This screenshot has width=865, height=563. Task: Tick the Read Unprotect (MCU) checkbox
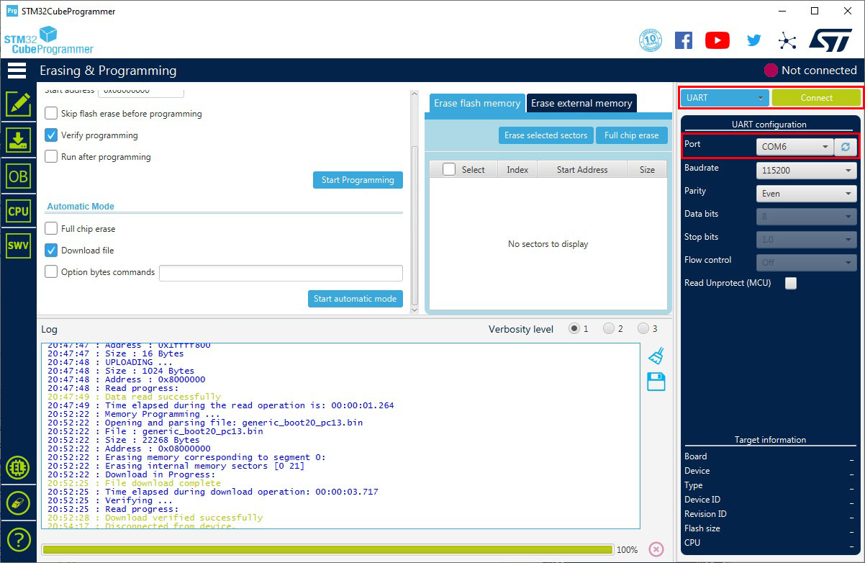click(791, 283)
